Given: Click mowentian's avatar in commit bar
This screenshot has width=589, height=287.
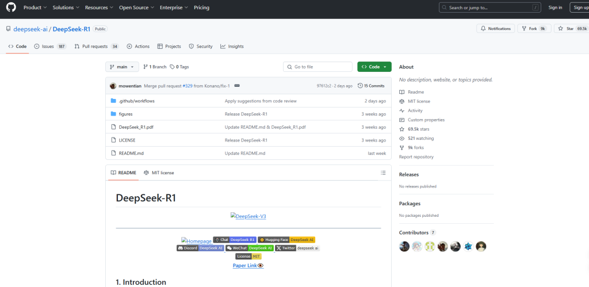Looking at the screenshot, I should (x=113, y=86).
